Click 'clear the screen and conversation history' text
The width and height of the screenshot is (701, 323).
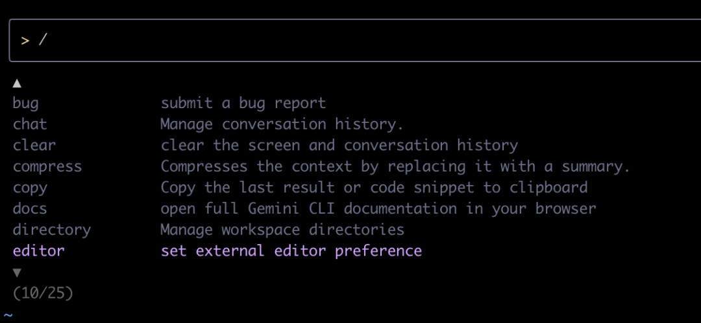click(339, 145)
